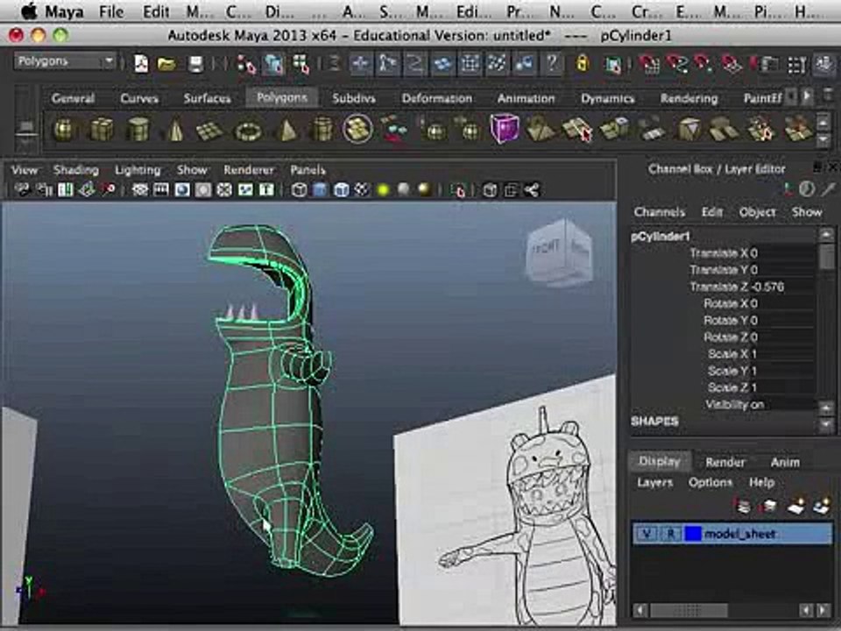Open the Options menu in Layer Editor

coord(710,482)
